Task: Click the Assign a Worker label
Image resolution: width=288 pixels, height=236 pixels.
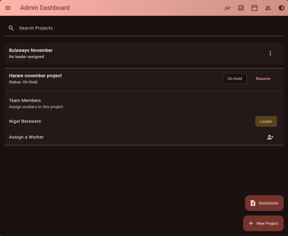Action: [26, 137]
